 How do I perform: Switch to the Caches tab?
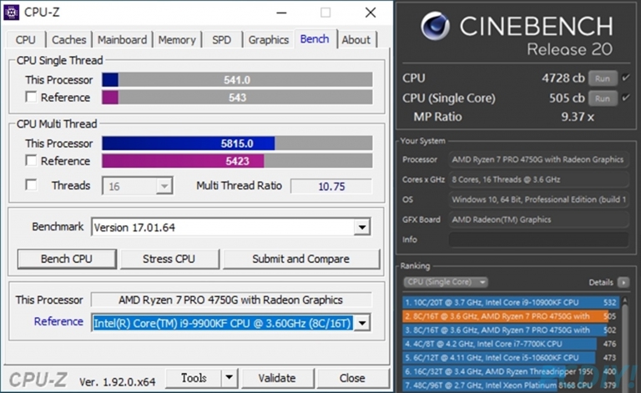click(68, 40)
